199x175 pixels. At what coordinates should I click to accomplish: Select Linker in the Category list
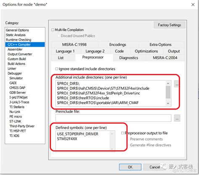tap(12, 68)
